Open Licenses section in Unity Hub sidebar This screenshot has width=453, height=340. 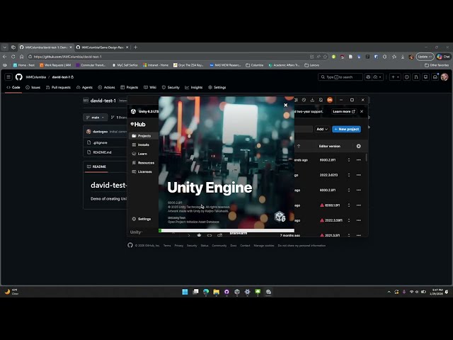(143, 171)
